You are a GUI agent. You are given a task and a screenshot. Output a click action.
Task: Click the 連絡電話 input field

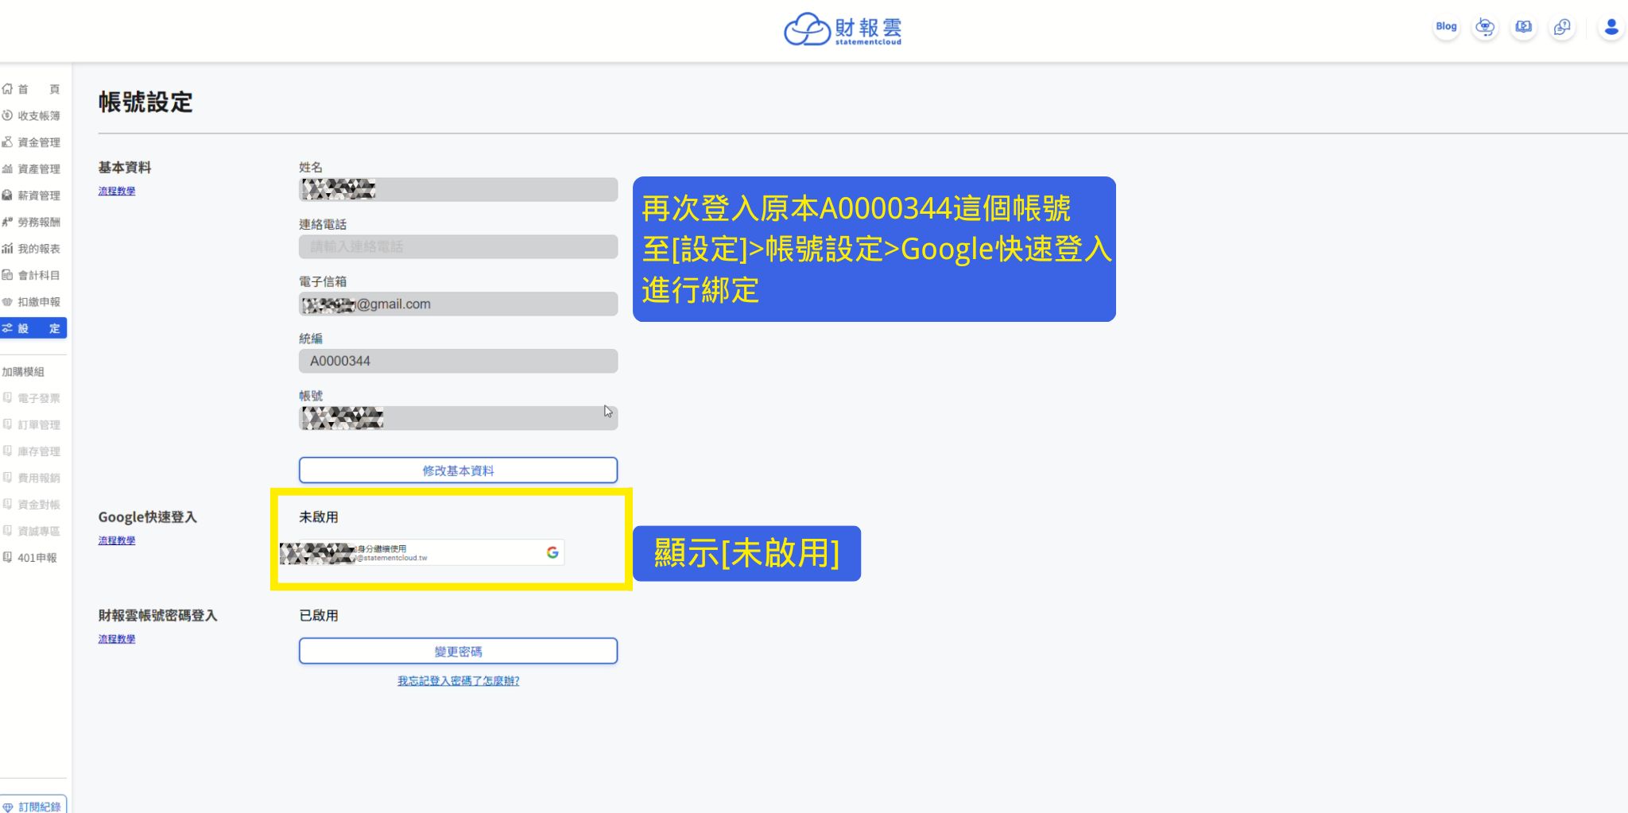pos(458,246)
